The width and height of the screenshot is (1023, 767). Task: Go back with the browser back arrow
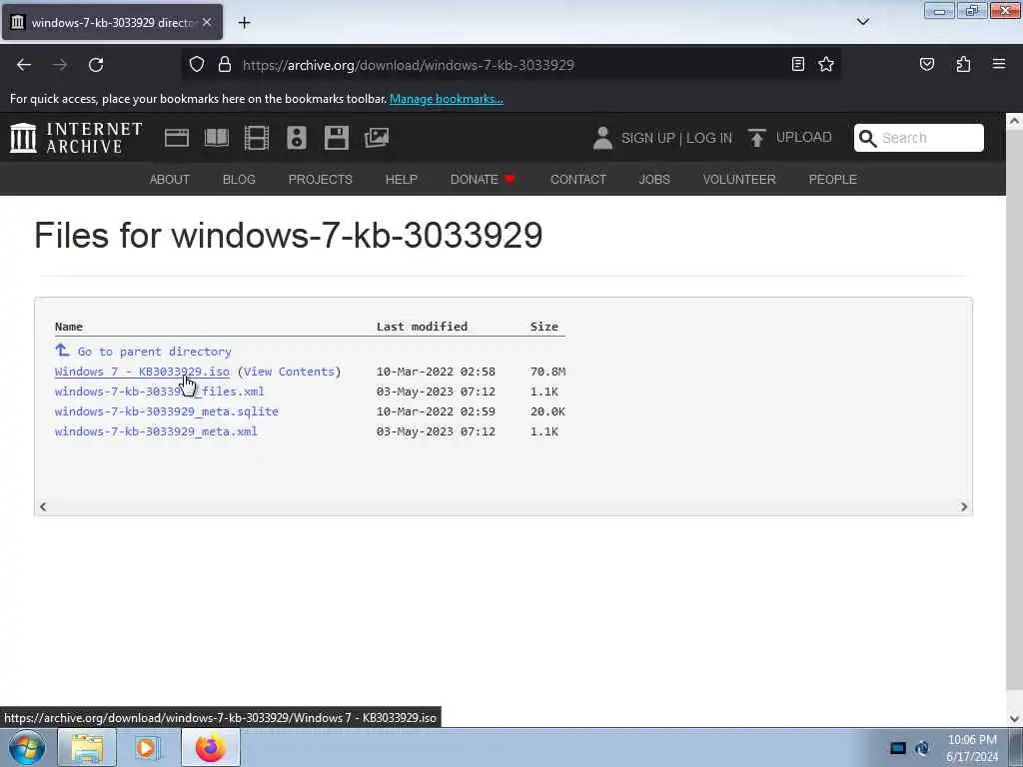pos(24,65)
